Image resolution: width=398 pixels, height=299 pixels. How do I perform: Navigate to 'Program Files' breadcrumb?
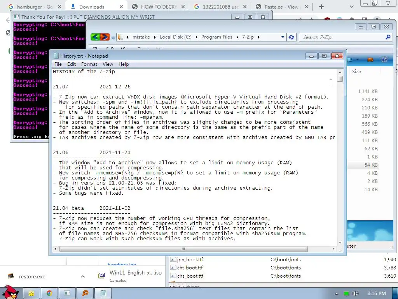(x=217, y=37)
